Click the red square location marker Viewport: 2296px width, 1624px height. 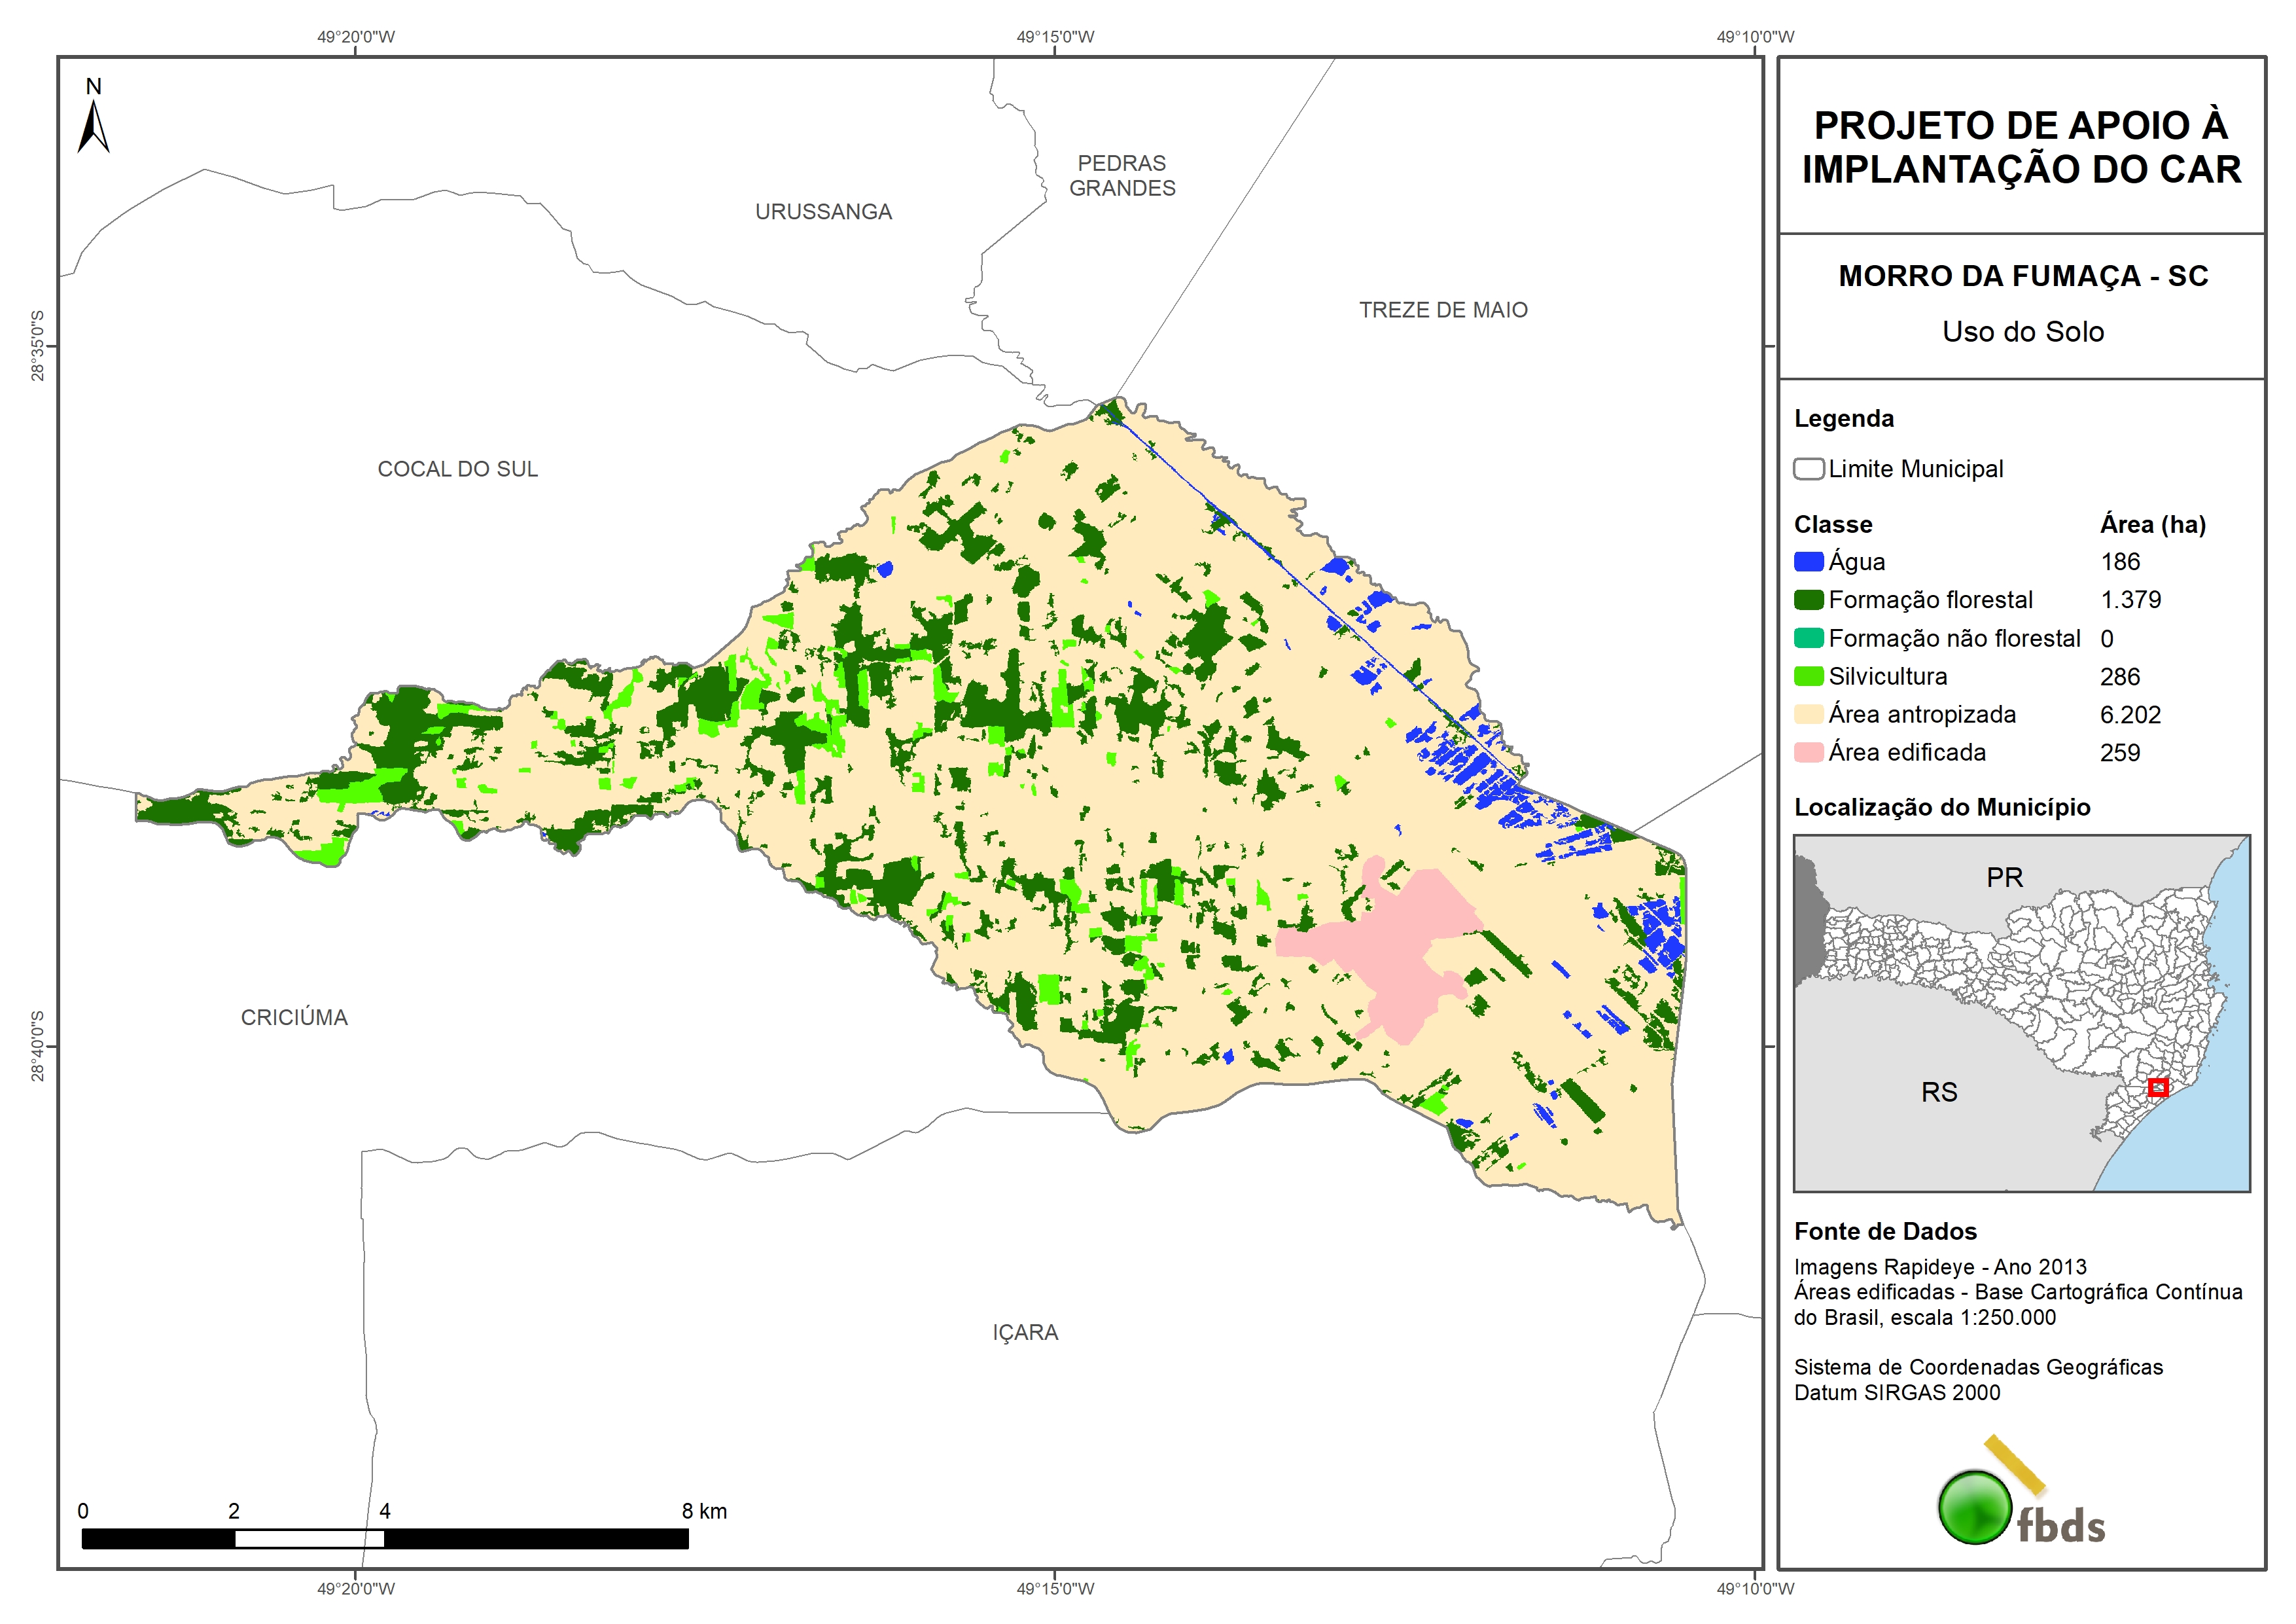(2158, 1087)
